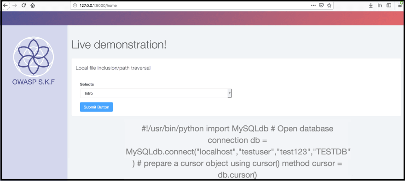The height and width of the screenshot is (181, 405).
Task: Open the page actions three-dot menu
Action: (x=313, y=6)
